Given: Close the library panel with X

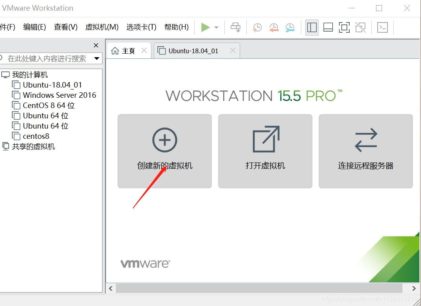Looking at the screenshot, I should (x=96, y=45).
